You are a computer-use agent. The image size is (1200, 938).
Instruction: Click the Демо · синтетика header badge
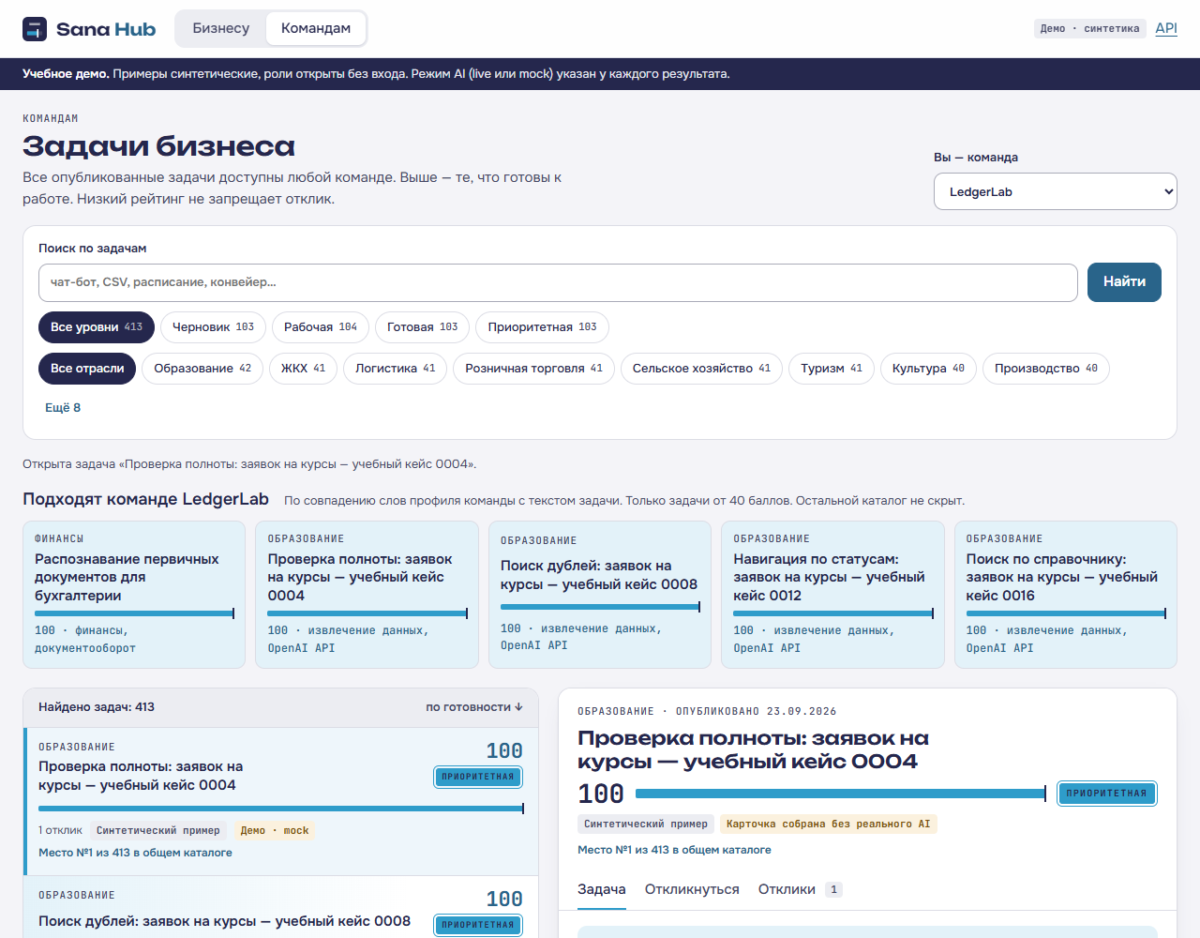pyautogui.click(x=1090, y=28)
